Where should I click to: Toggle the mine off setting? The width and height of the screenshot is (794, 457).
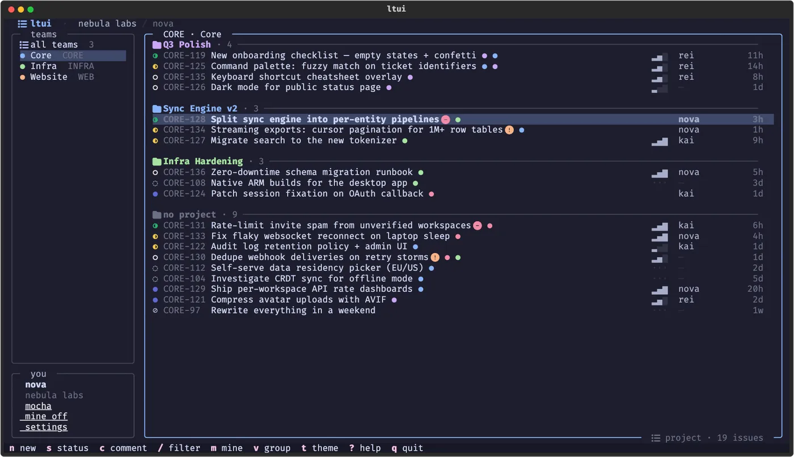pyautogui.click(x=44, y=416)
